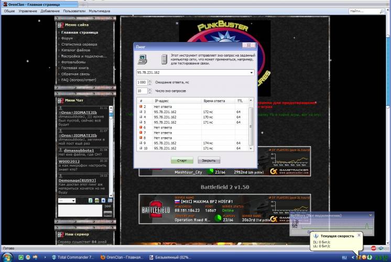Click the gray reply icon in row 3
The height and width of the screenshot is (262, 391).
[140, 112]
